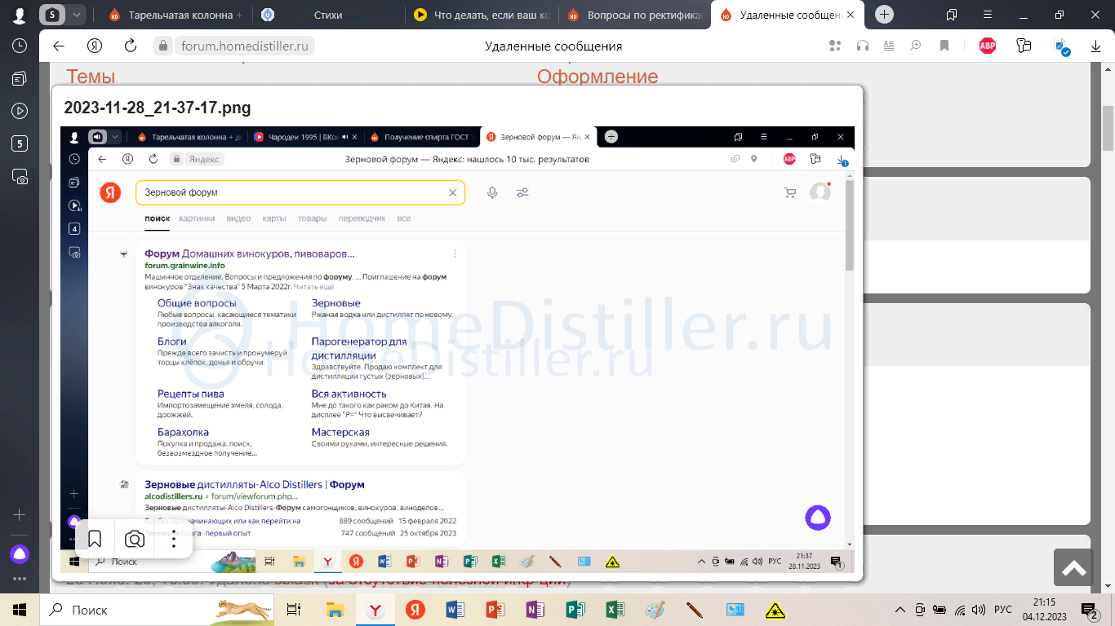Start page read-aloud with headphones icon
Image resolution: width=1115 pixels, height=626 pixels.
click(863, 46)
